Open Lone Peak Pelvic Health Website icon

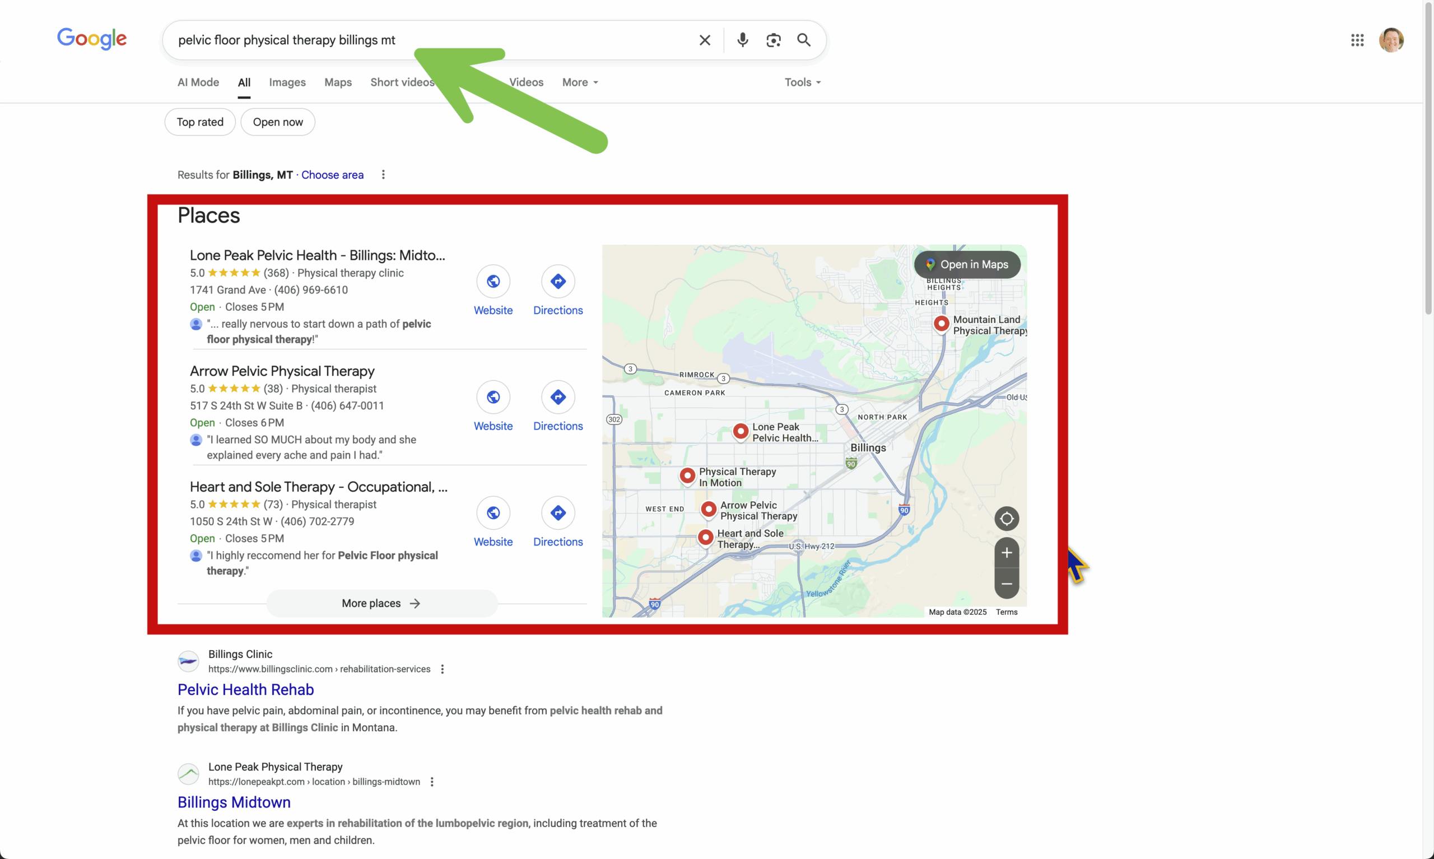pyautogui.click(x=493, y=281)
